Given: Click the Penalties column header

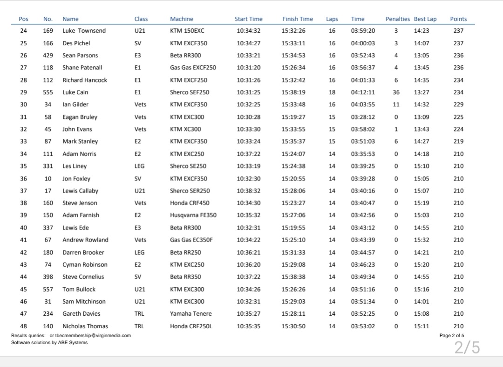Looking at the screenshot, I should 397,19.
